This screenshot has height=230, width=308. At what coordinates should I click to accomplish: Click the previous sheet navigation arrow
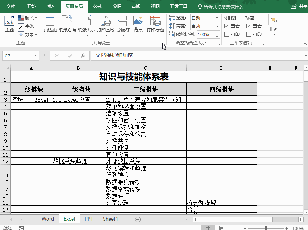pos(11,220)
